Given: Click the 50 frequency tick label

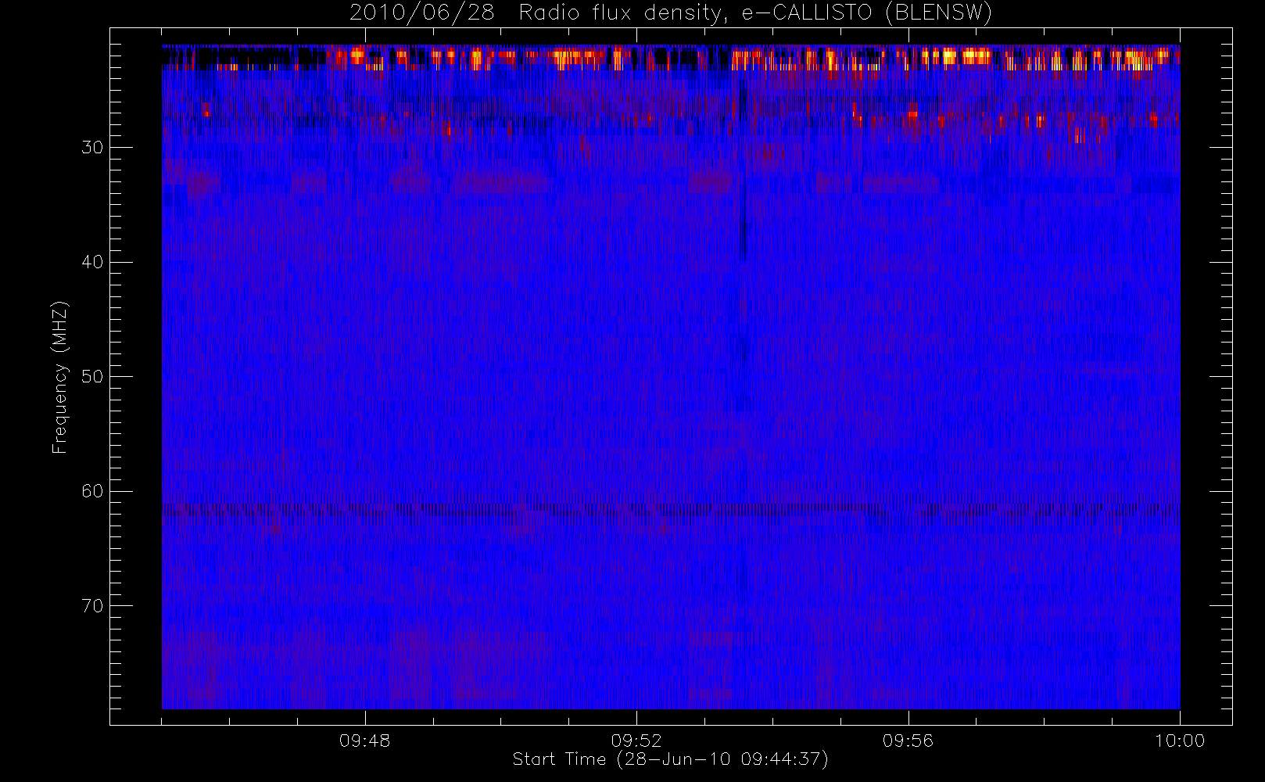Looking at the screenshot, I should coord(92,376).
